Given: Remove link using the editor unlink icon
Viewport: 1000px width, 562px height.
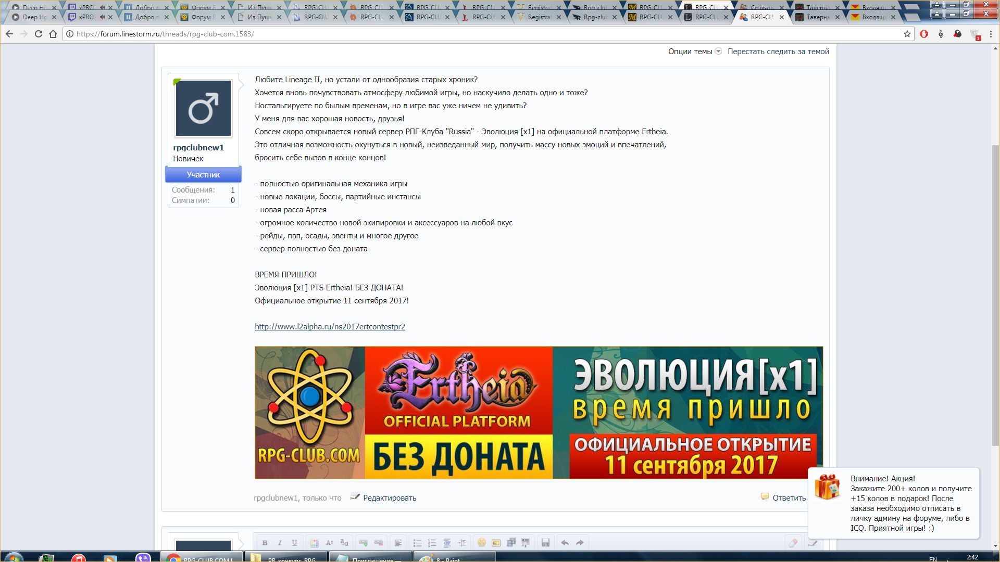Looking at the screenshot, I should tap(379, 543).
